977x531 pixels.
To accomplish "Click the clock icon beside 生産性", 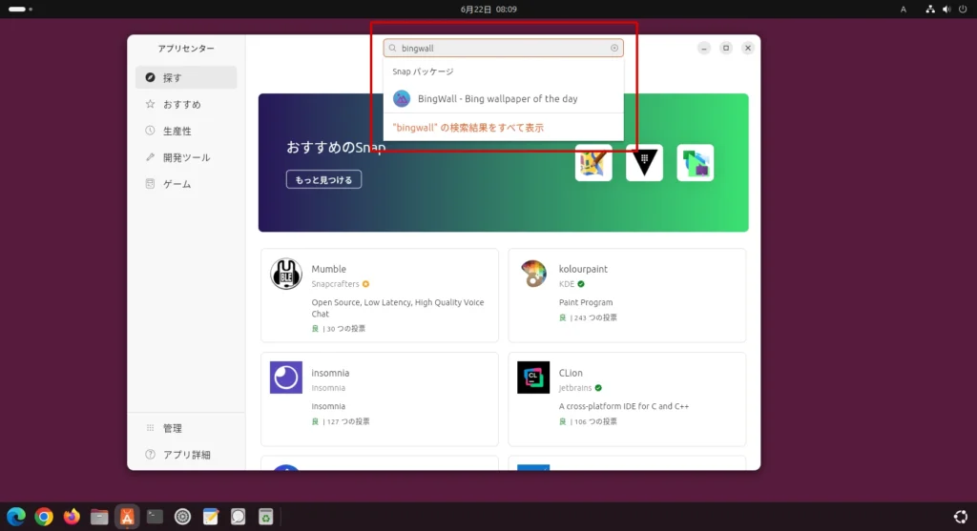I will (x=150, y=131).
